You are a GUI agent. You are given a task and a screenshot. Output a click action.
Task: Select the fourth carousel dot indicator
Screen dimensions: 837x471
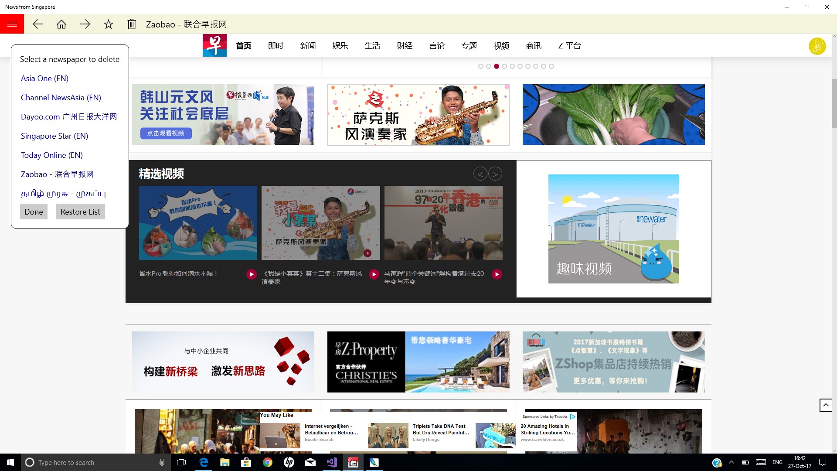(504, 66)
